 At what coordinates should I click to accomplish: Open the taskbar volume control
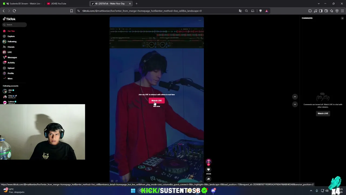(x=327, y=191)
